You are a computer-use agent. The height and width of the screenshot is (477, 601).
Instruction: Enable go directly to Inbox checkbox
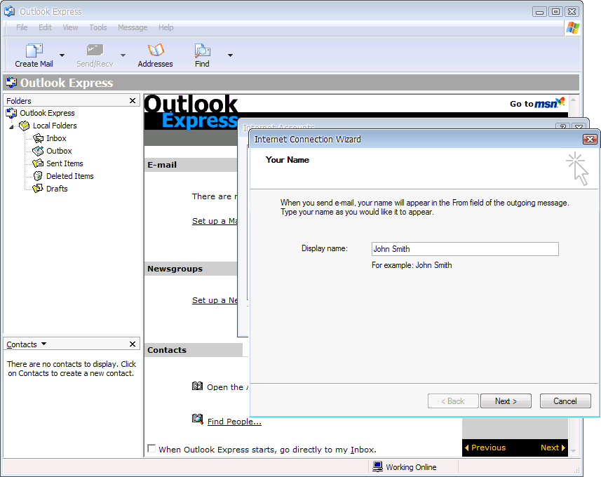click(151, 449)
